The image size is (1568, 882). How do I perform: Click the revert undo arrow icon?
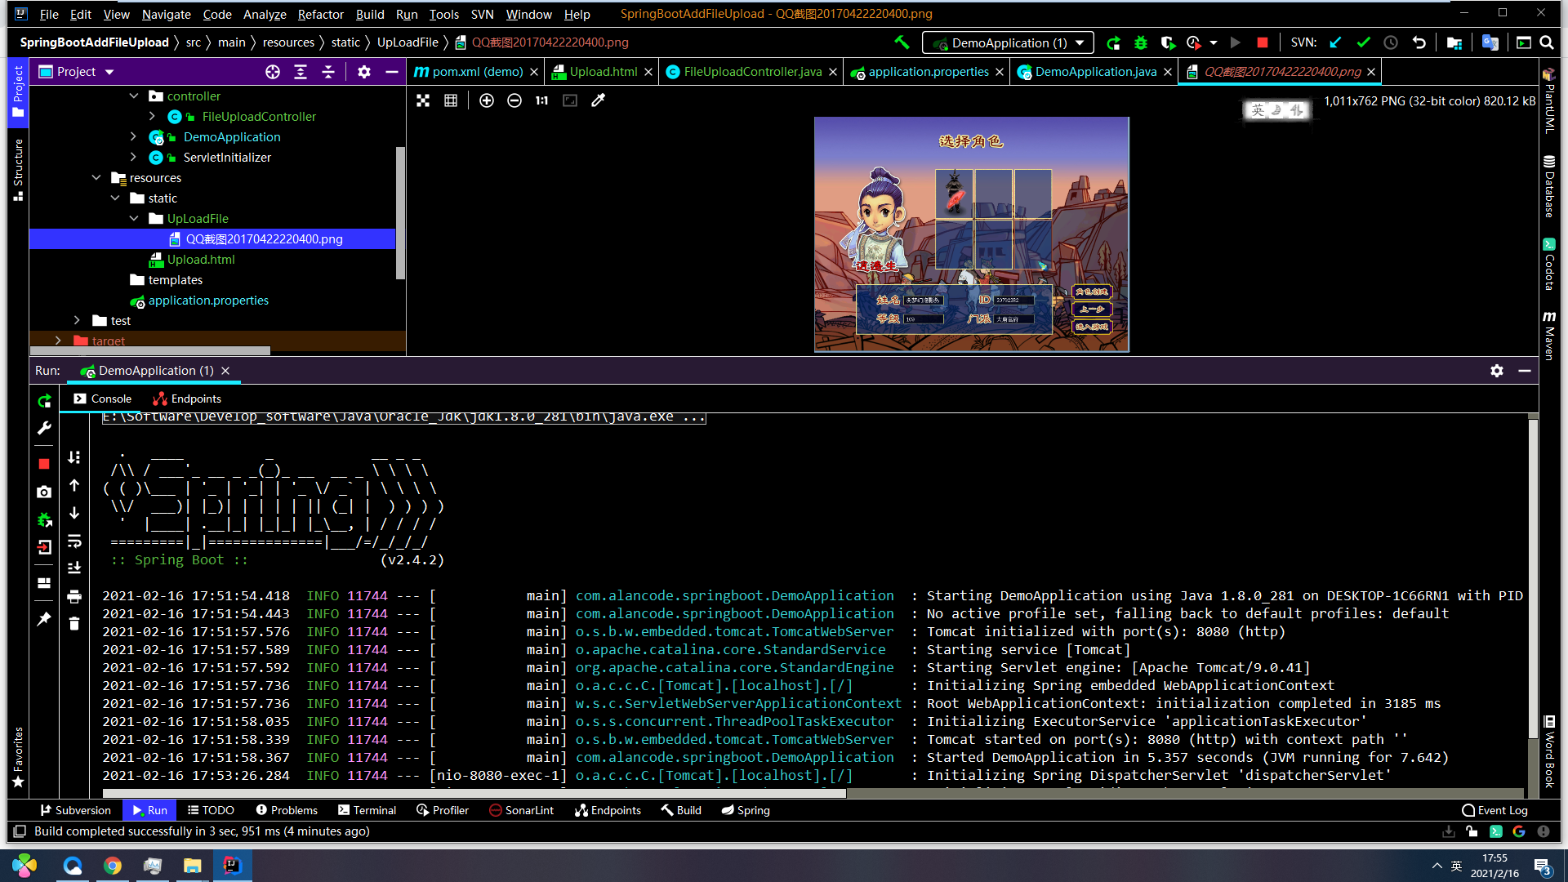(1419, 42)
